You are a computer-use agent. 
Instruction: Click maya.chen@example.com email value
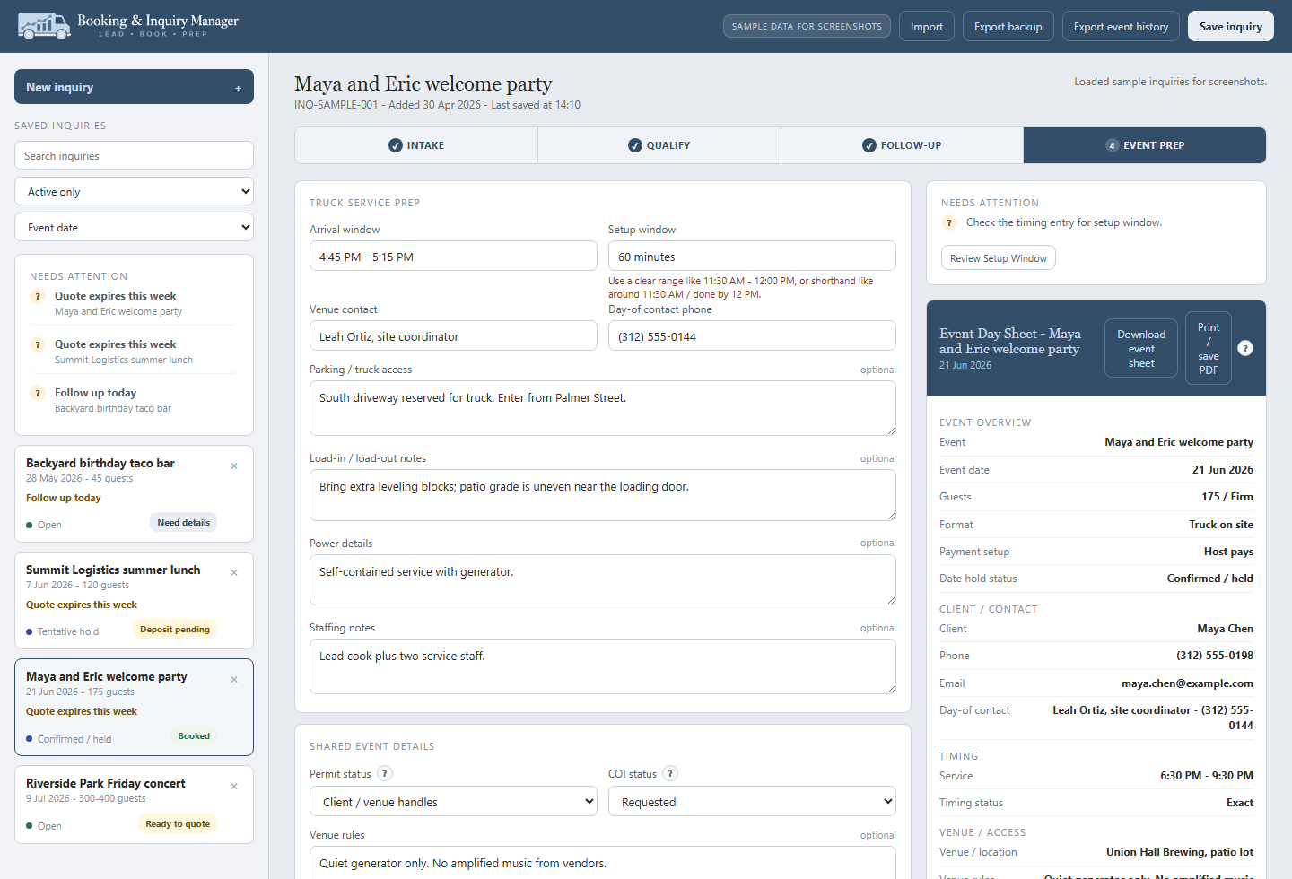pyautogui.click(x=1187, y=683)
